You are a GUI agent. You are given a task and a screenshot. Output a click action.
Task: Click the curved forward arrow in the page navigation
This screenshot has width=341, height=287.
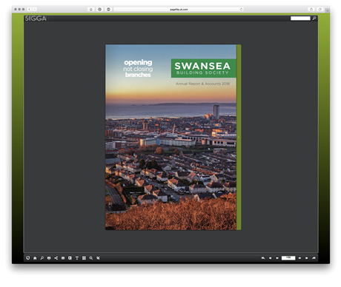(x=314, y=258)
